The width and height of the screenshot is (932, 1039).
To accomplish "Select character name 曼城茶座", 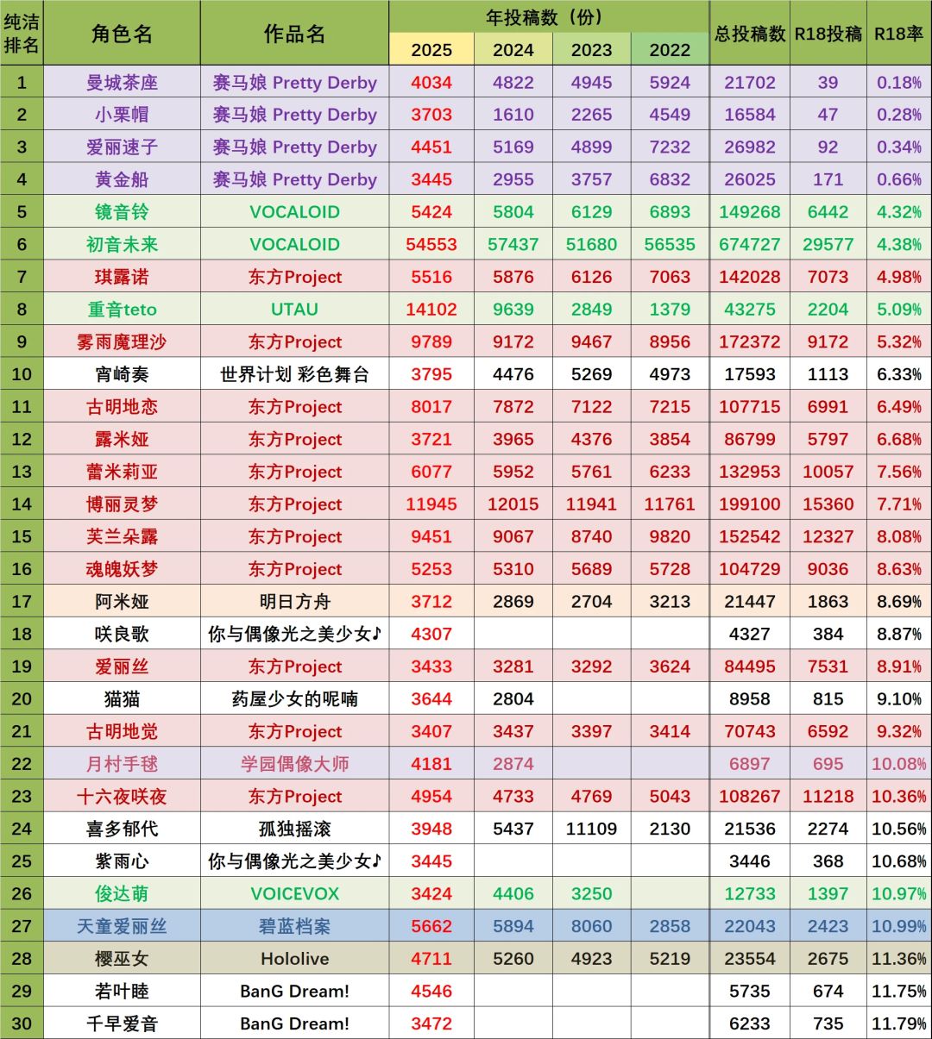I will coord(122,83).
